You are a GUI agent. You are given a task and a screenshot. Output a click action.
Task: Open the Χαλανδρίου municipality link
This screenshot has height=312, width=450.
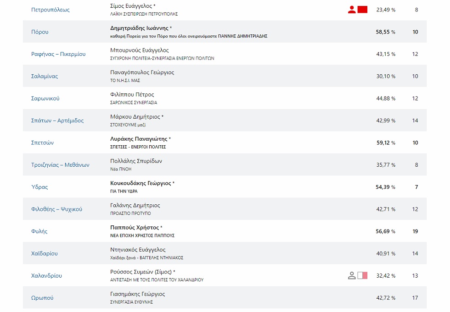46,276
